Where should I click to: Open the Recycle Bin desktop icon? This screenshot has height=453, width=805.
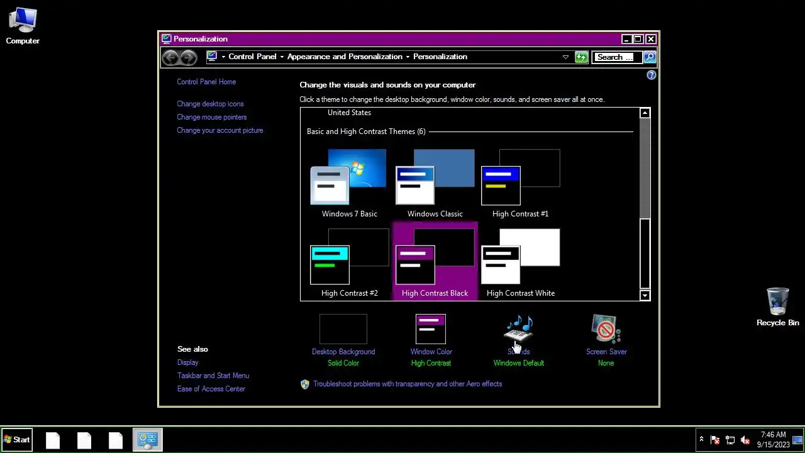tap(778, 307)
